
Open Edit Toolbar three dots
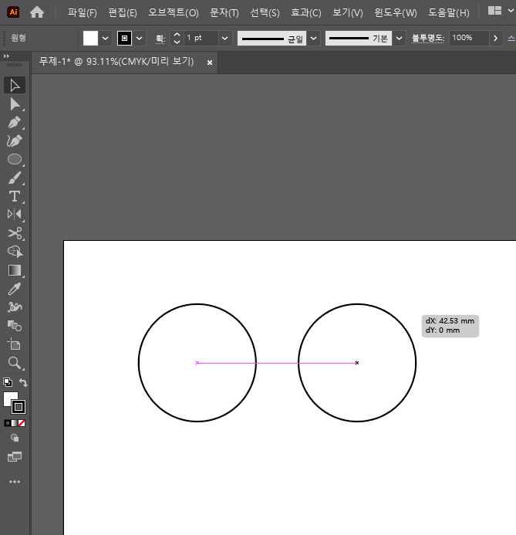click(15, 482)
